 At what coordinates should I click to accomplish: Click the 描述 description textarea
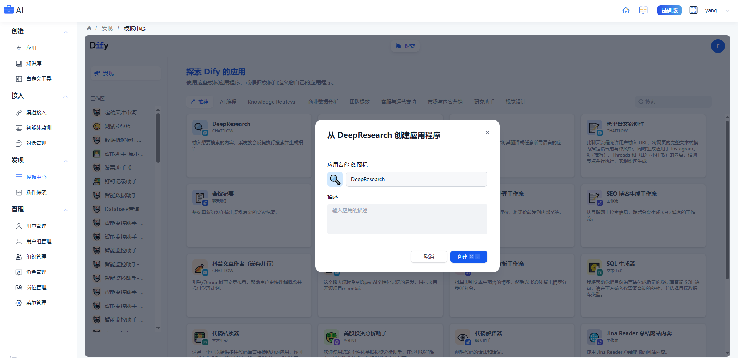click(407, 219)
